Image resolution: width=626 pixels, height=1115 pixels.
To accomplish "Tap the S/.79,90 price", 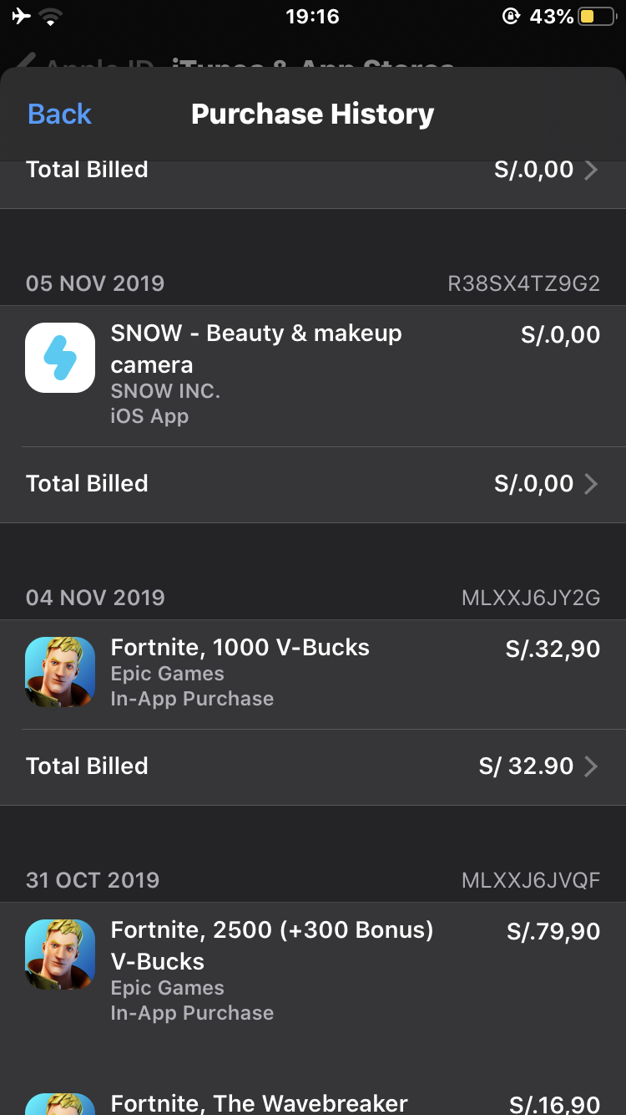I will (553, 931).
